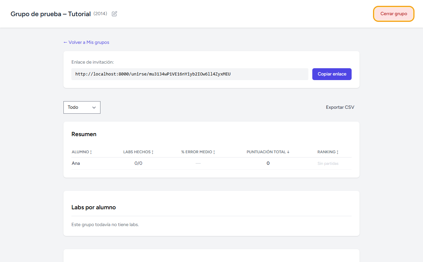
Task: Open the Todo filter dropdown
Action: click(x=82, y=107)
